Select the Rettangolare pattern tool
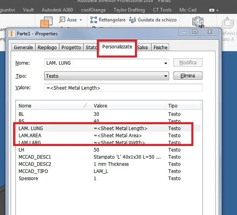 tap(108, 20)
